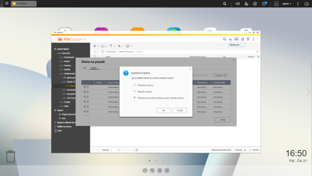
Task: Cancel the last fully visible upload task
Action: [x=87, y=111]
